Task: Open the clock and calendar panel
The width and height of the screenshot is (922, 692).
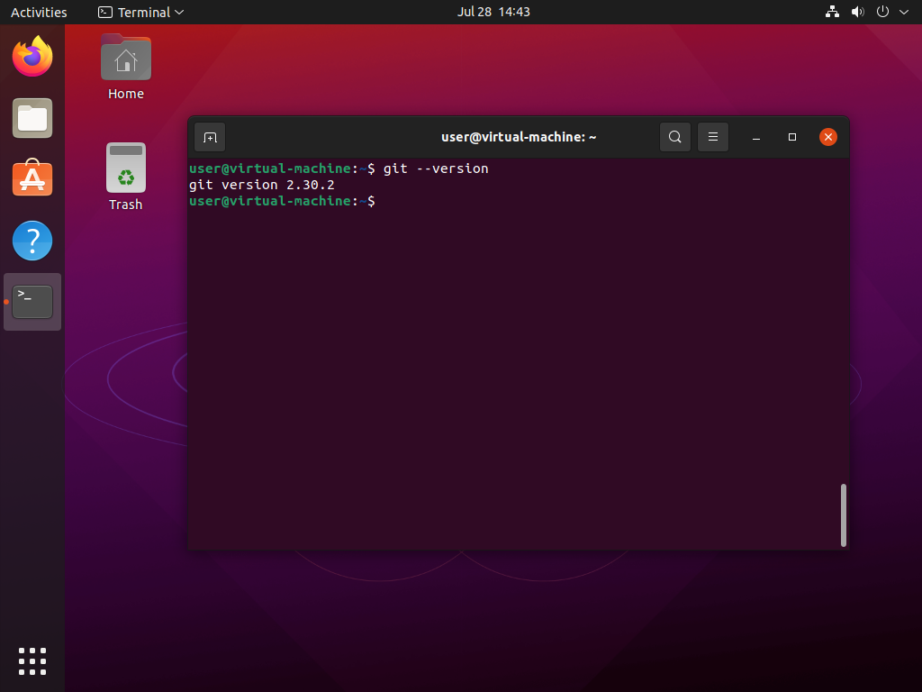Action: coord(493,12)
